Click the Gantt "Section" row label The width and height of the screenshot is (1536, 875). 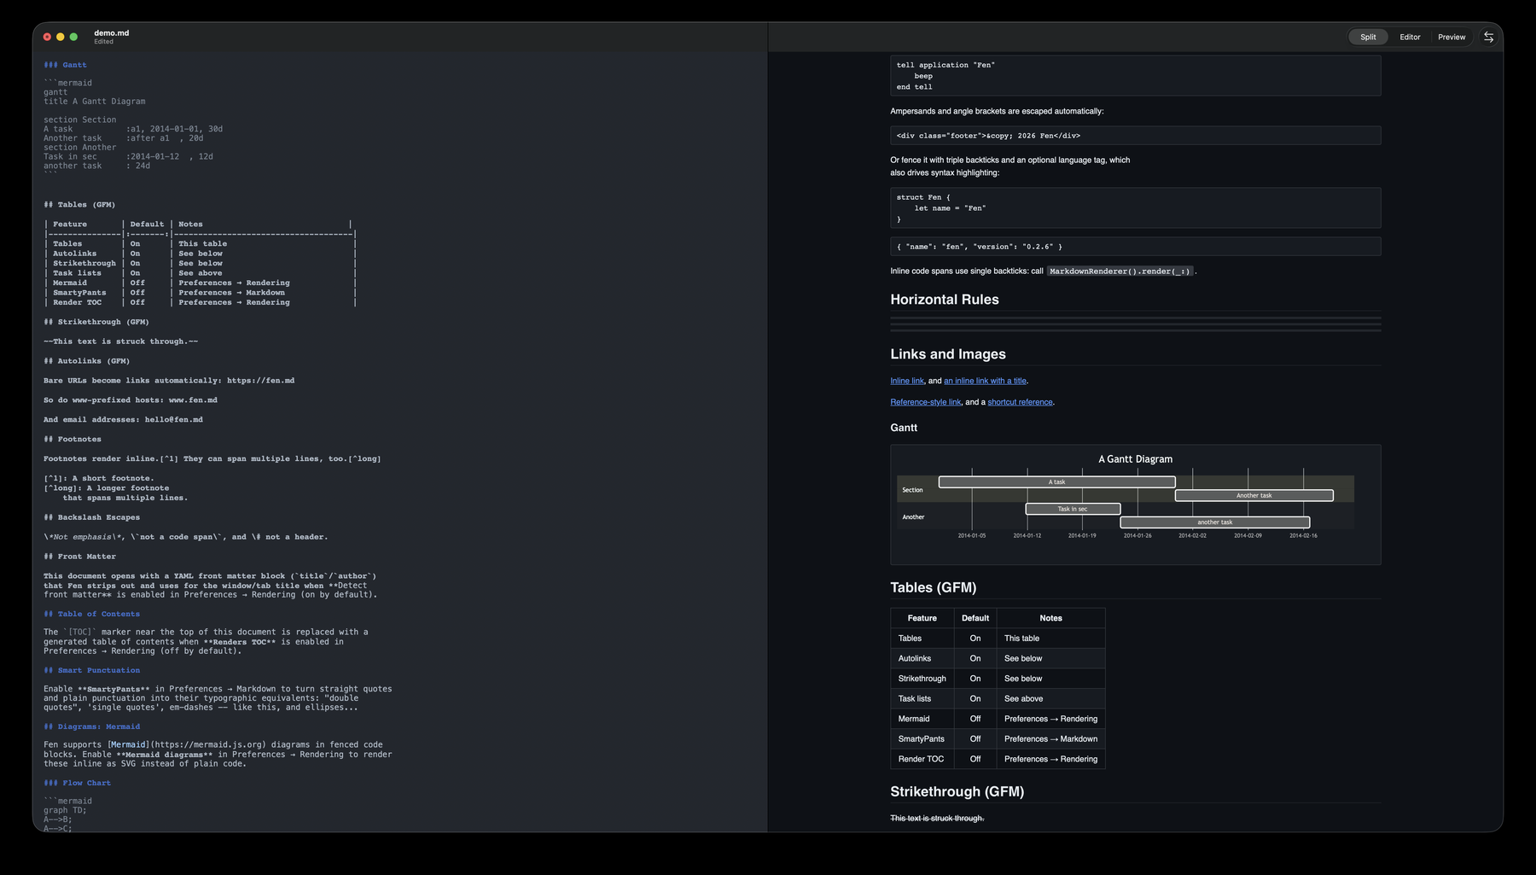tap(912, 490)
